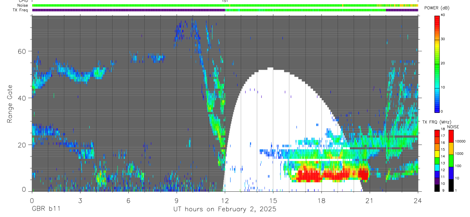Pick the green 13-14 MHz TX FRQ swatch

pos(437,161)
